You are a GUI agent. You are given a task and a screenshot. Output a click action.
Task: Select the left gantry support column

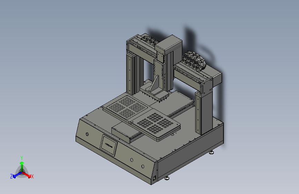134,74
